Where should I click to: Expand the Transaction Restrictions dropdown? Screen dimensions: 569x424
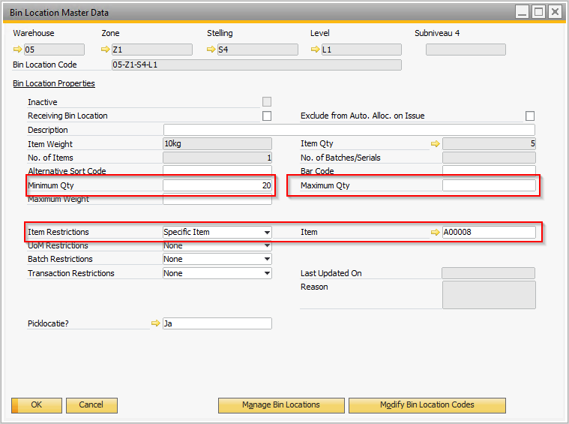coord(267,274)
